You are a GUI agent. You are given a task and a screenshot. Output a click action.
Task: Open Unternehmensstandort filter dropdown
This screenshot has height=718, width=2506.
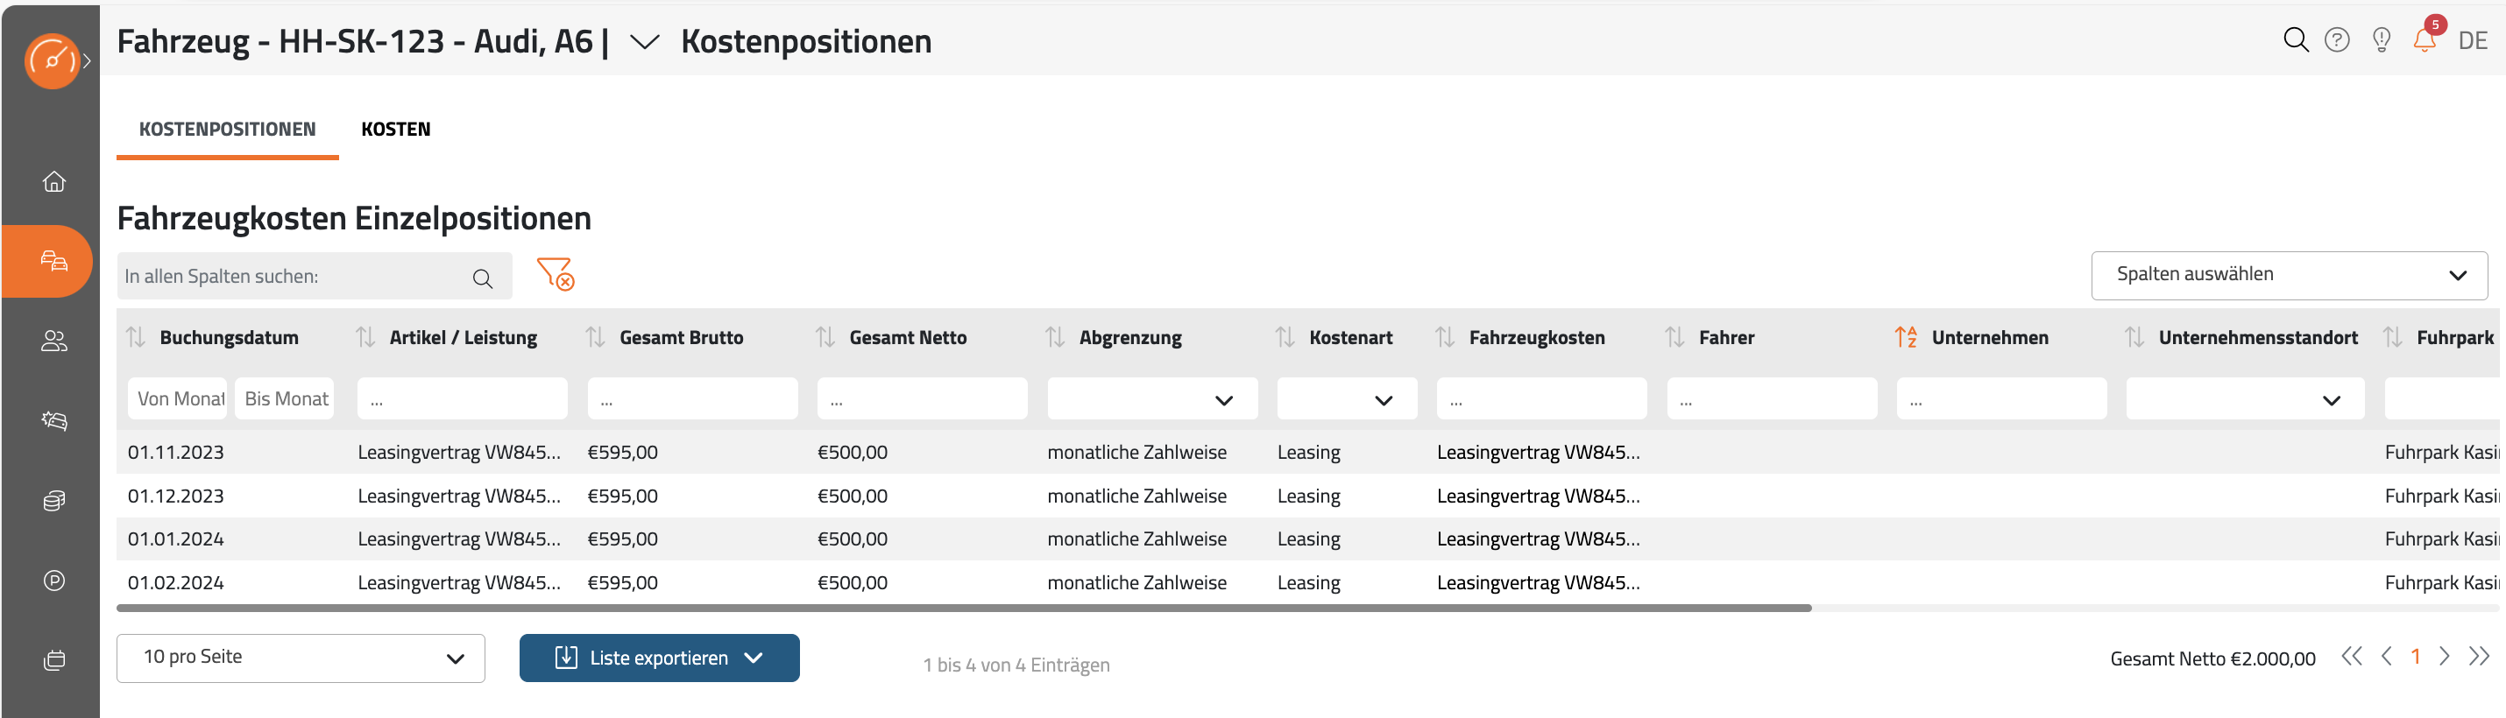2245,398
